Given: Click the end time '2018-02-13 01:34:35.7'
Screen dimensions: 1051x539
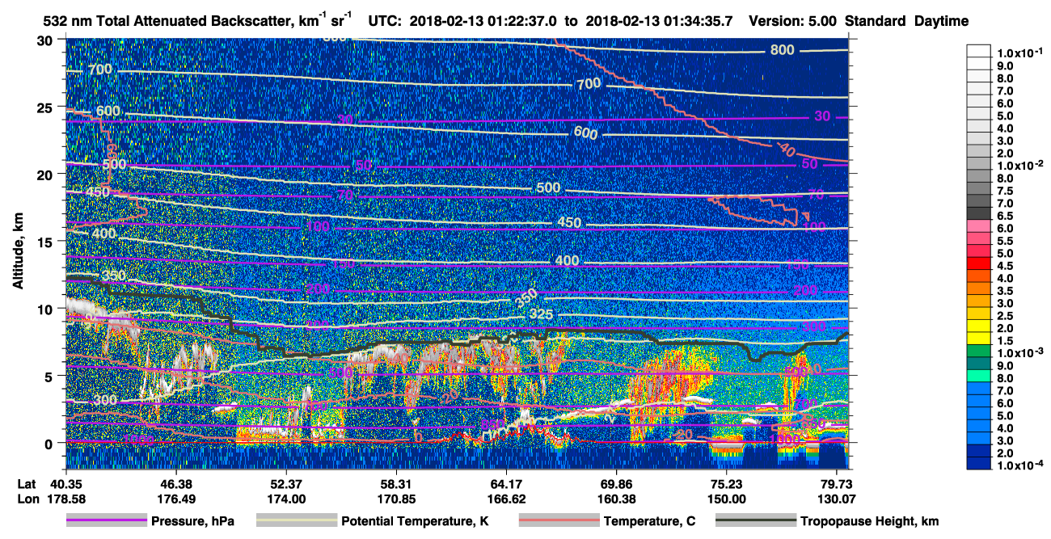Looking at the screenshot, I should click(x=657, y=21).
